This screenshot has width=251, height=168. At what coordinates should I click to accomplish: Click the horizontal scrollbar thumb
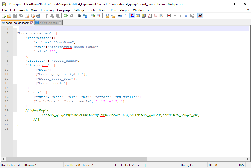coord(76,159)
